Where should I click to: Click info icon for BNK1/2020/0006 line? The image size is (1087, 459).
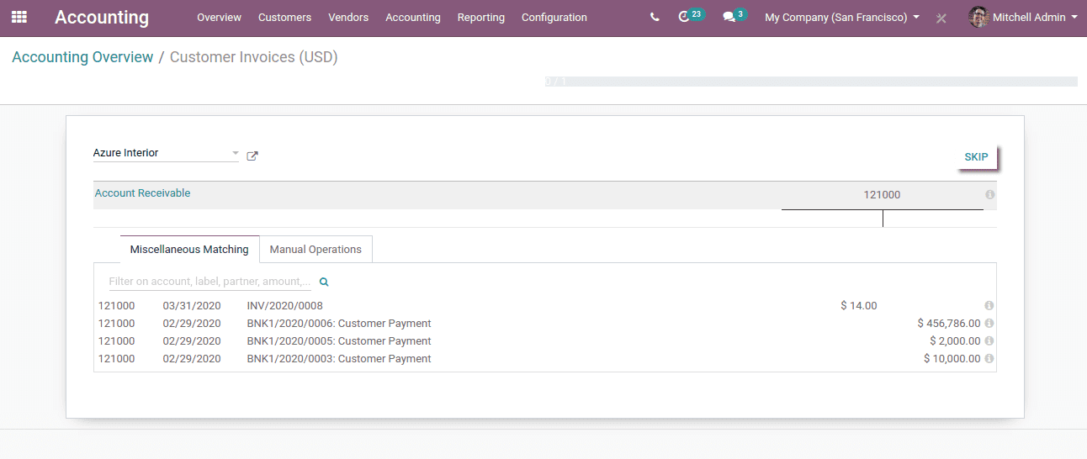(989, 324)
